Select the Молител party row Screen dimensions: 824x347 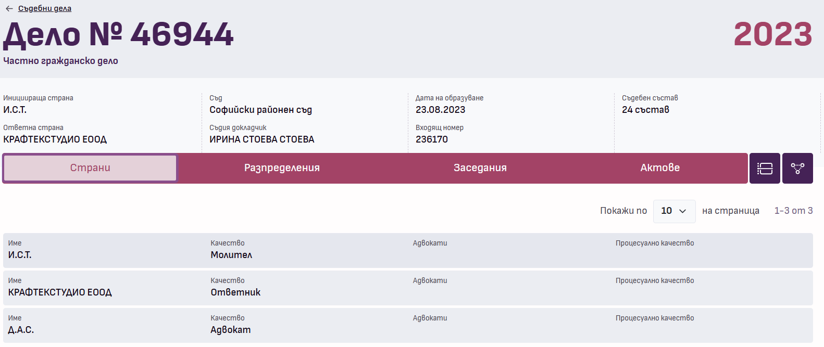(x=407, y=250)
